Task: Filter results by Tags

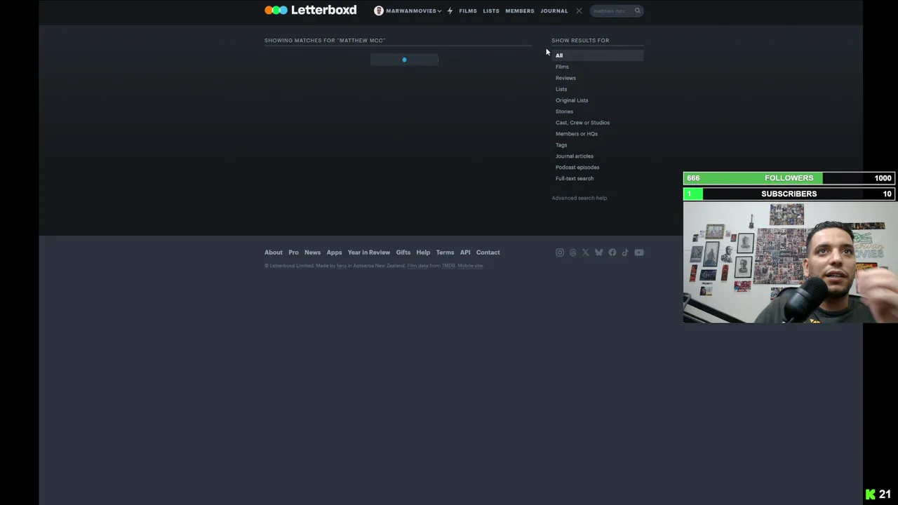Action: pyautogui.click(x=561, y=145)
